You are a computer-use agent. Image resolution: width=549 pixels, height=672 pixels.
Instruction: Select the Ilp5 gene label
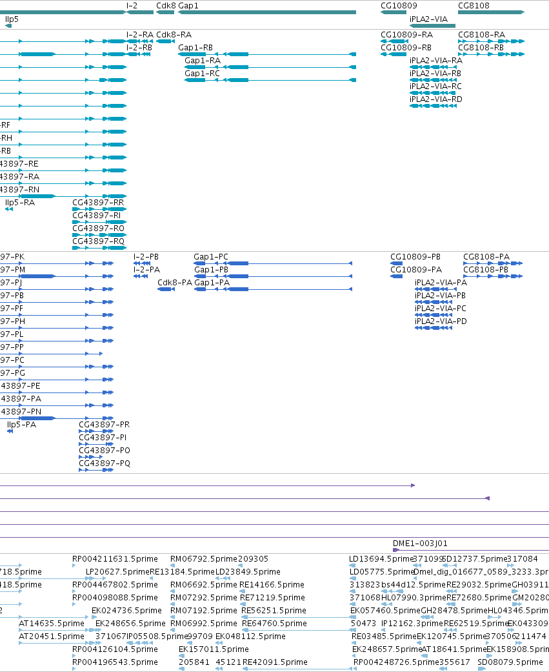(x=12, y=19)
